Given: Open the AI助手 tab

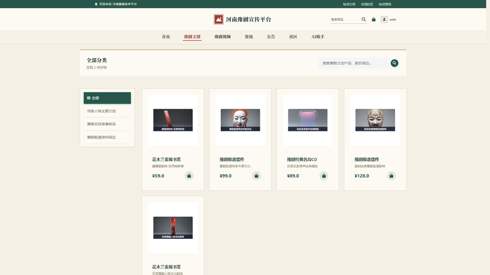Looking at the screenshot, I should [318, 37].
